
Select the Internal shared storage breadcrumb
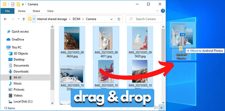pyautogui.click(x=52, y=19)
